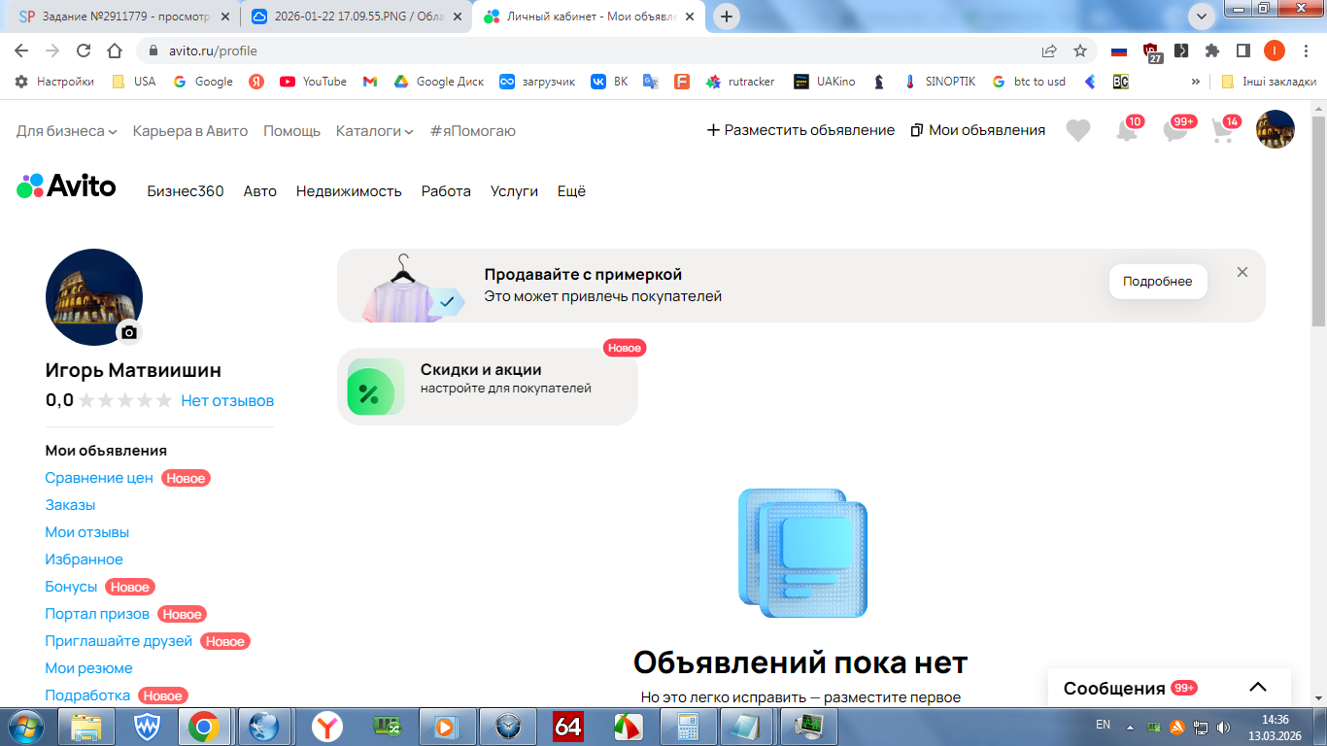The width and height of the screenshot is (1327, 746).
Task: Open notifications bell with 10 badge
Action: [x=1127, y=130]
